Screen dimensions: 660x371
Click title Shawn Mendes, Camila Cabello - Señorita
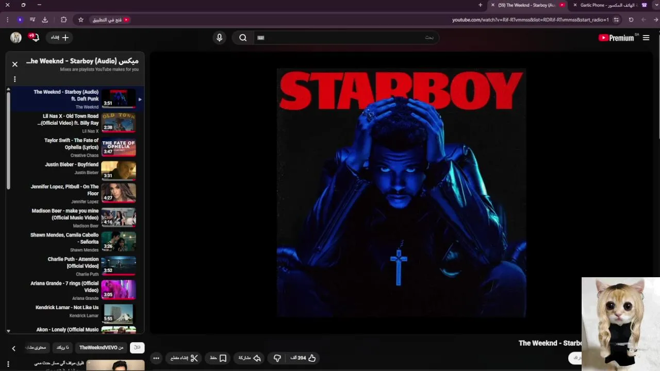pyautogui.click(x=64, y=239)
